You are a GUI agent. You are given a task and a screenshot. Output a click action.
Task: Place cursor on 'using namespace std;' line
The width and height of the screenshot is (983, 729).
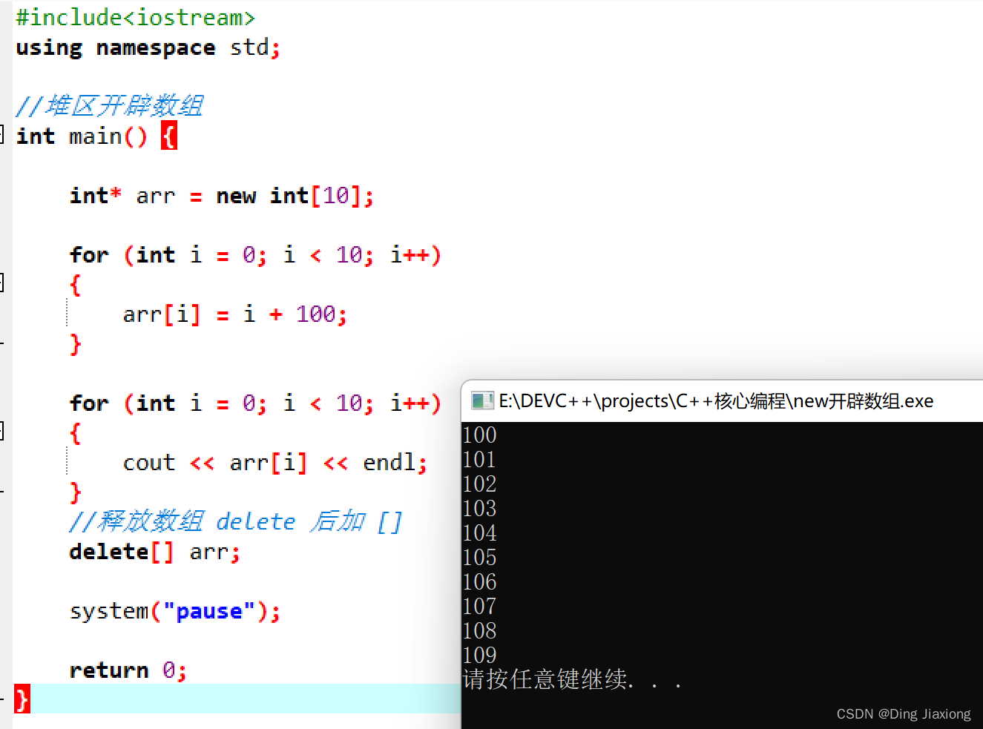(148, 47)
